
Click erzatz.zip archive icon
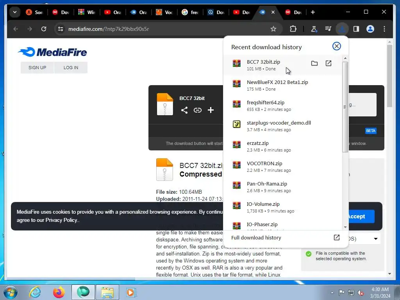tap(236, 145)
